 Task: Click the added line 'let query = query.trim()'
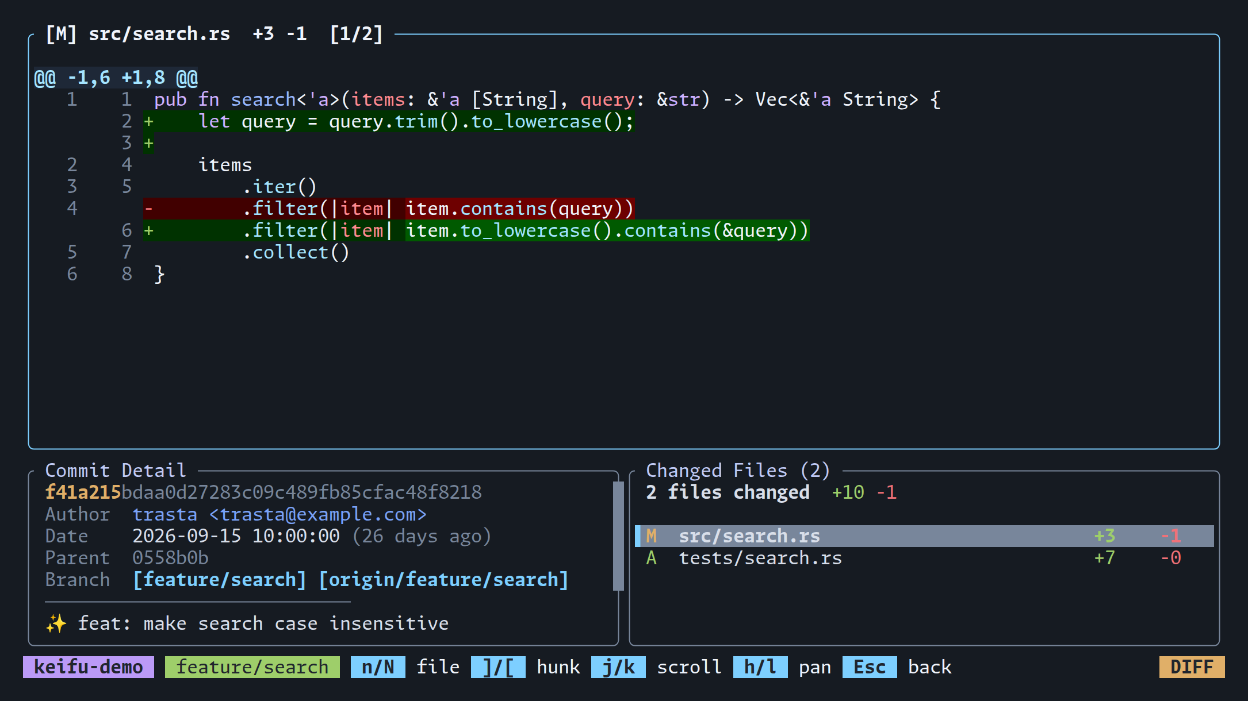pyautogui.click(x=389, y=121)
